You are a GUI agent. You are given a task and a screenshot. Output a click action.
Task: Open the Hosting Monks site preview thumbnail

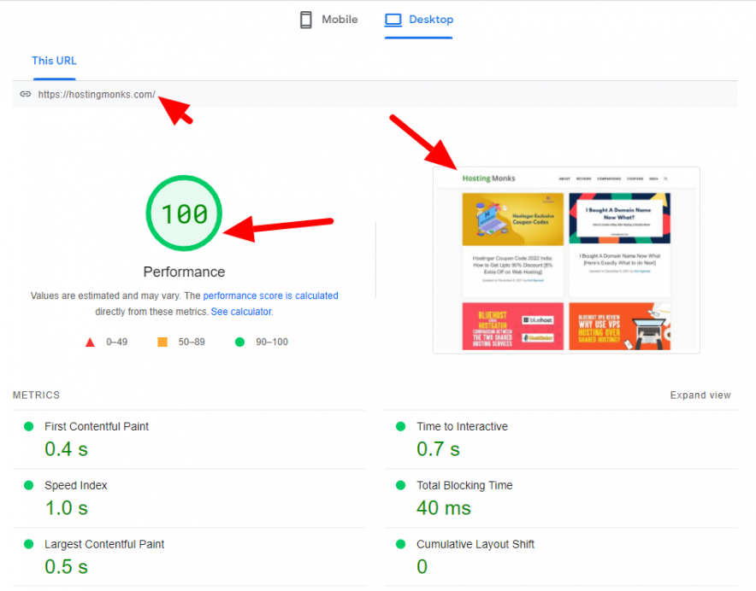tap(566, 259)
